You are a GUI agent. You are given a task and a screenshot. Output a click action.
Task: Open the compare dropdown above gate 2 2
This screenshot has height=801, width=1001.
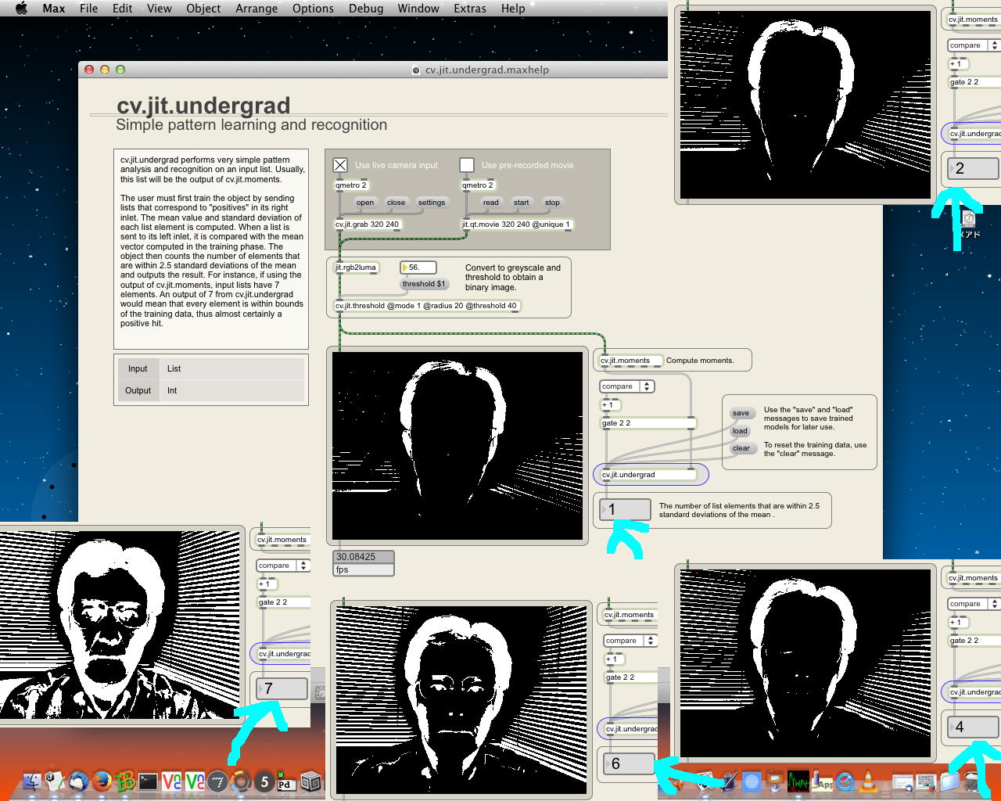tap(627, 386)
